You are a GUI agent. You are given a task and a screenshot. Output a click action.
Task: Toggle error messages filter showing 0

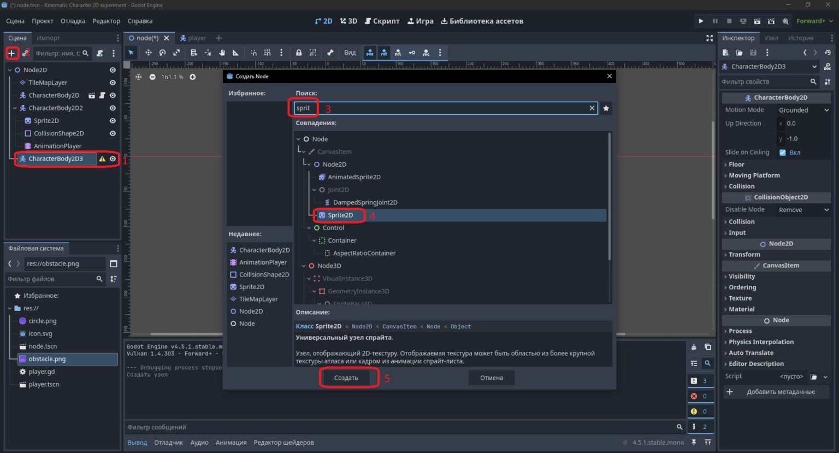coord(700,396)
